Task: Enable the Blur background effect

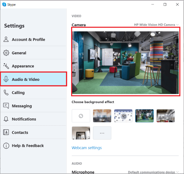Action: point(102,116)
